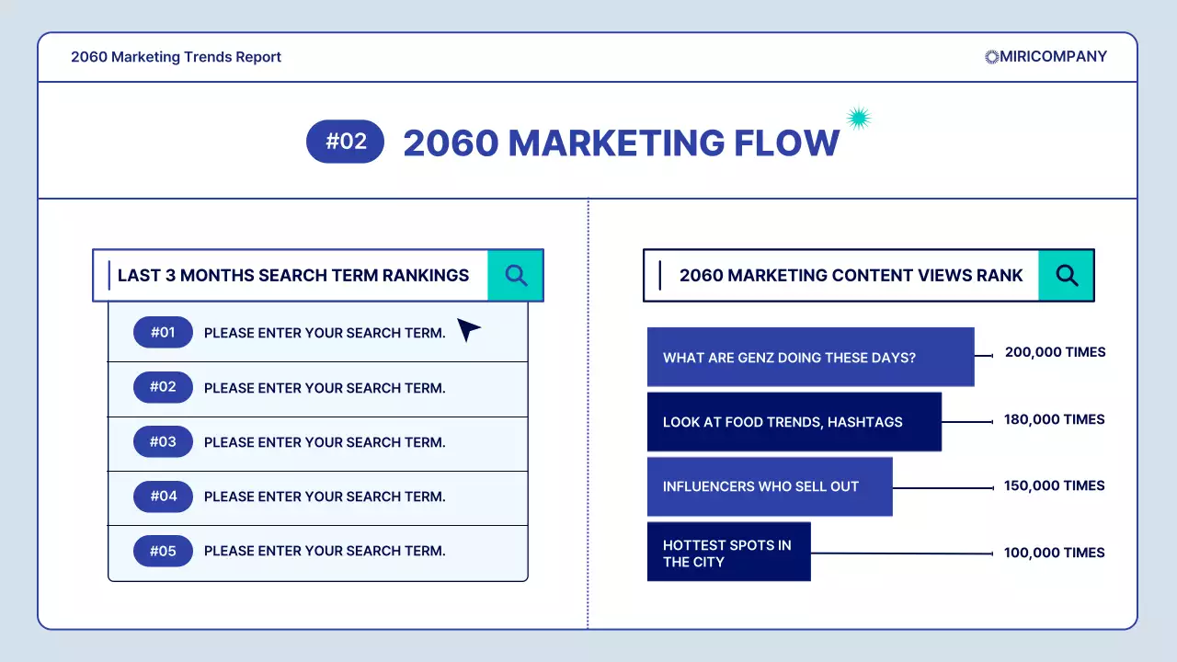Select the 'LOOK AT FOOD TRENDS, HASHTAGS' bar

tap(794, 421)
